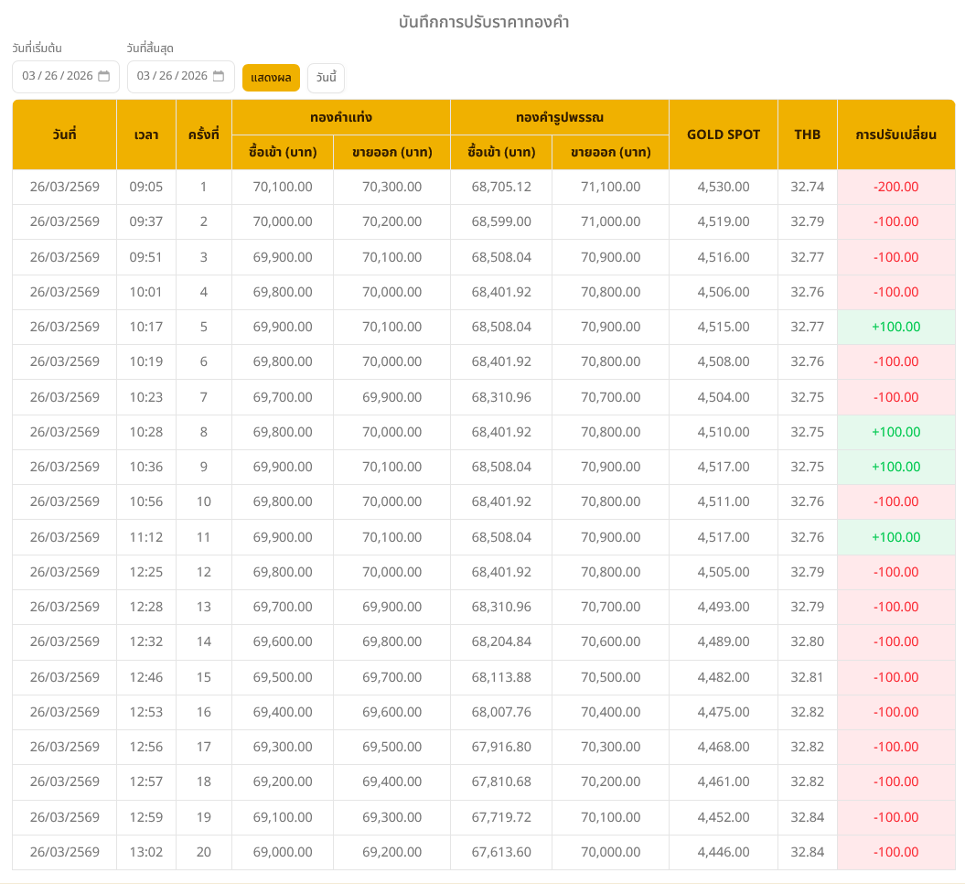Screen dimensions: 965x884
Task: Click the THB column header
Action: pyautogui.click(x=807, y=135)
